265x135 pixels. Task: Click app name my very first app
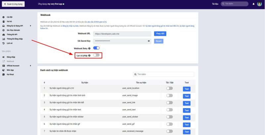(x=55, y=4)
